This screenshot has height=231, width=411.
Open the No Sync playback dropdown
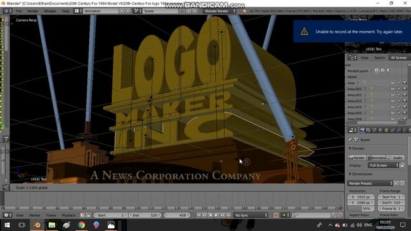250,216
